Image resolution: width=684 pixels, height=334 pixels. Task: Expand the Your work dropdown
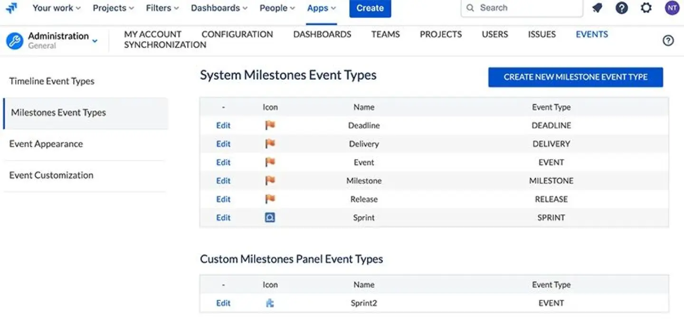pos(57,8)
